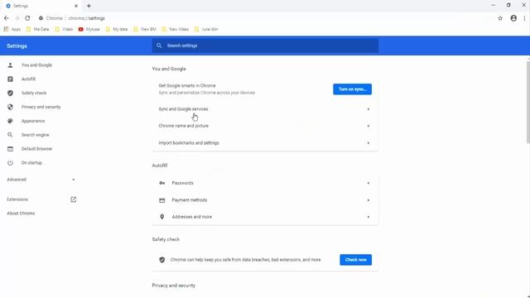Viewport: 530px width, 298px height.
Task: Open About Chrome page
Action: point(21,214)
